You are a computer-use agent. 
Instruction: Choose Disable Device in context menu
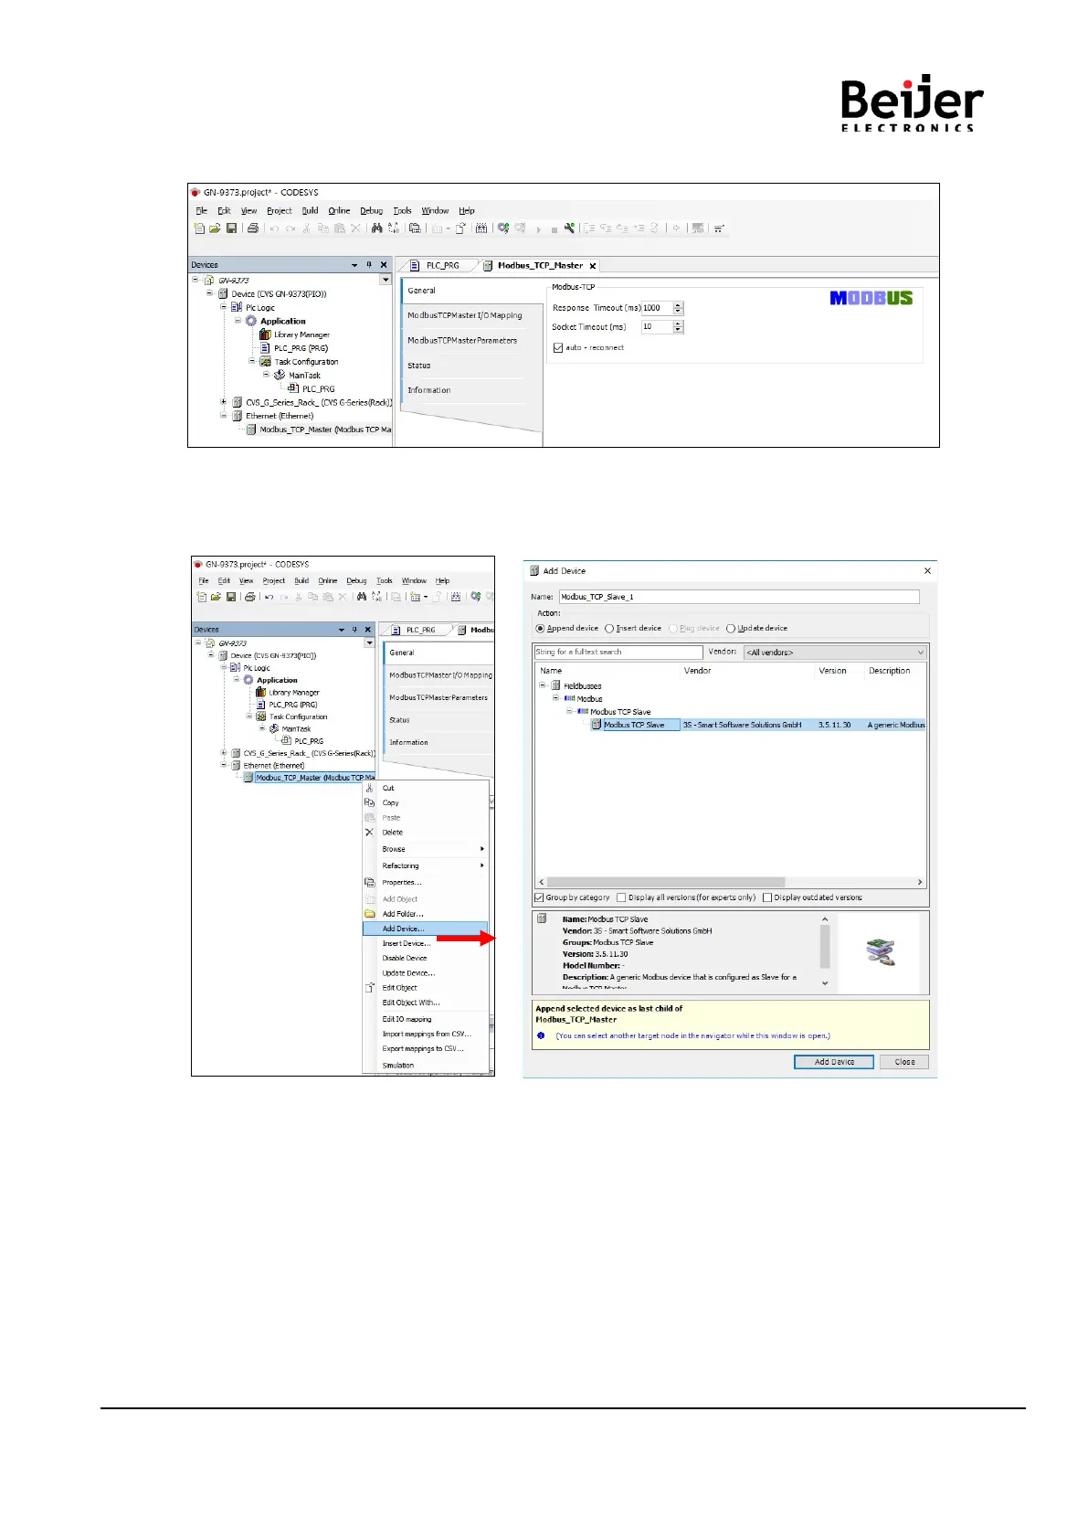(426, 958)
